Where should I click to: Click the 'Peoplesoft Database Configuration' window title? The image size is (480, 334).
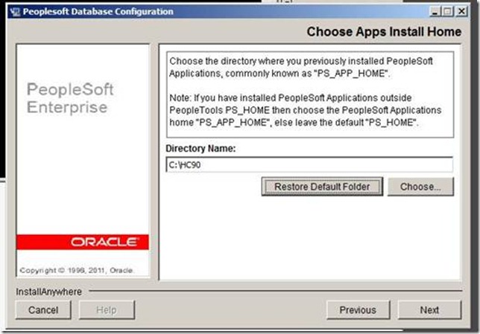(x=98, y=12)
